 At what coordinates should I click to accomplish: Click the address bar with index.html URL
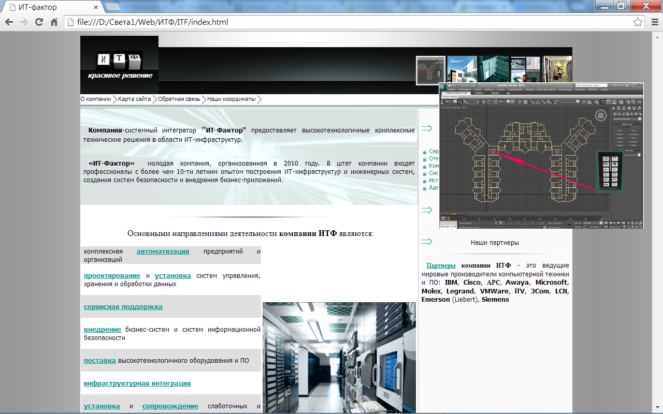(x=354, y=22)
